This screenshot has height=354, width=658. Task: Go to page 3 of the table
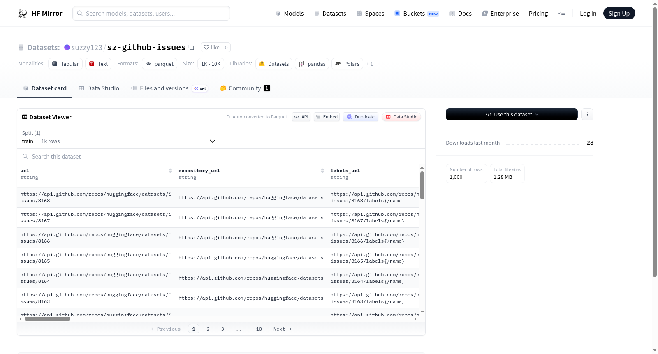pyautogui.click(x=222, y=329)
